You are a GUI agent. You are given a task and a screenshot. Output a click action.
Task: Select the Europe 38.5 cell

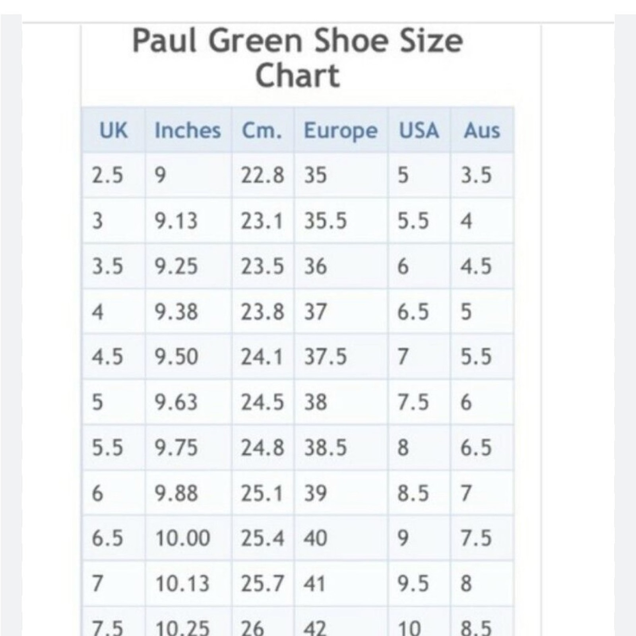[341, 447]
